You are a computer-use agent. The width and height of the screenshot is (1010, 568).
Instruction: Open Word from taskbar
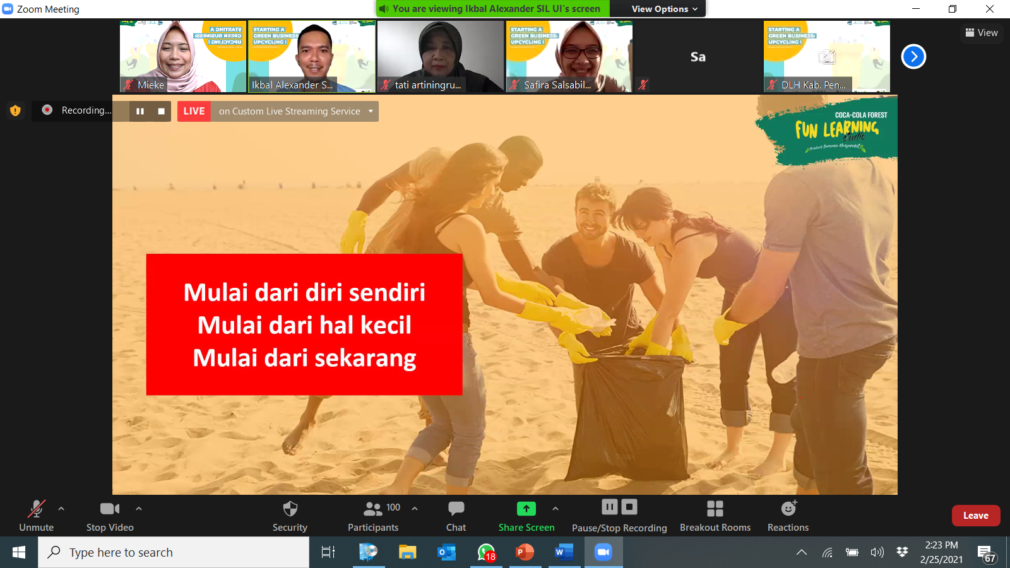(564, 552)
